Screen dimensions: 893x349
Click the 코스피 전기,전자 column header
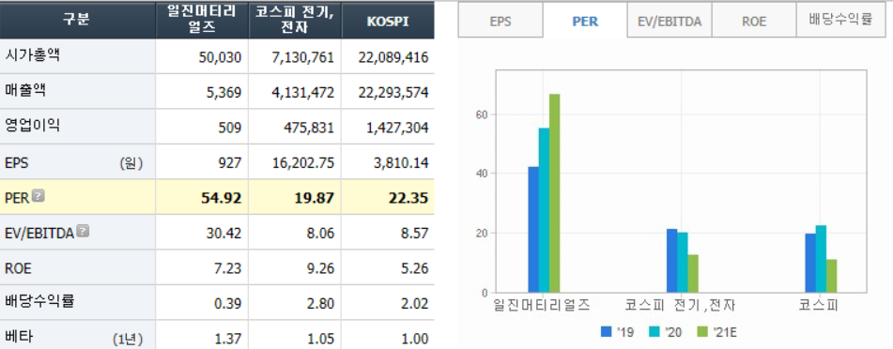pos(295,20)
